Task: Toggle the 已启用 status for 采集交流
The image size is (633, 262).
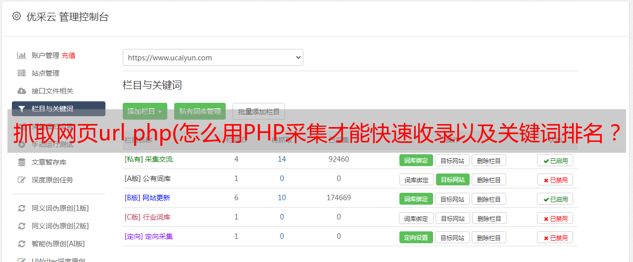Action: (555, 160)
